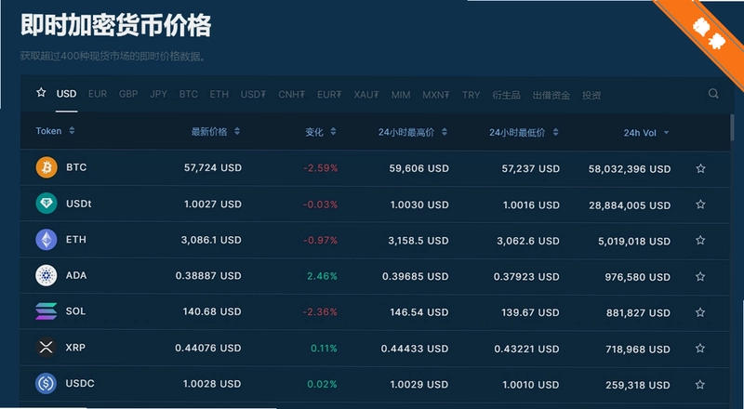Show favorites via star tab filter

(41, 93)
